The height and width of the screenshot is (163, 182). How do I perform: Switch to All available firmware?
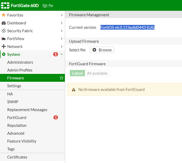97,73
